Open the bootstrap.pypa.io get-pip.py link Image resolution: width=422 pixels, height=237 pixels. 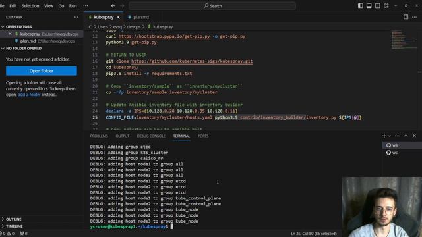164,36
